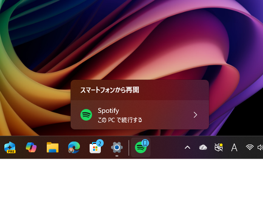The height and width of the screenshot is (197, 263).
Task: Open the Wi-Fi network tray icon
Action: coord(249,147)
